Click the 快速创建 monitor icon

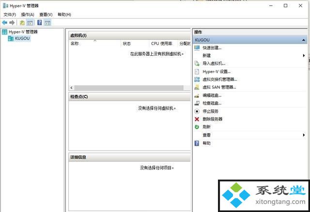pos(197,47)
